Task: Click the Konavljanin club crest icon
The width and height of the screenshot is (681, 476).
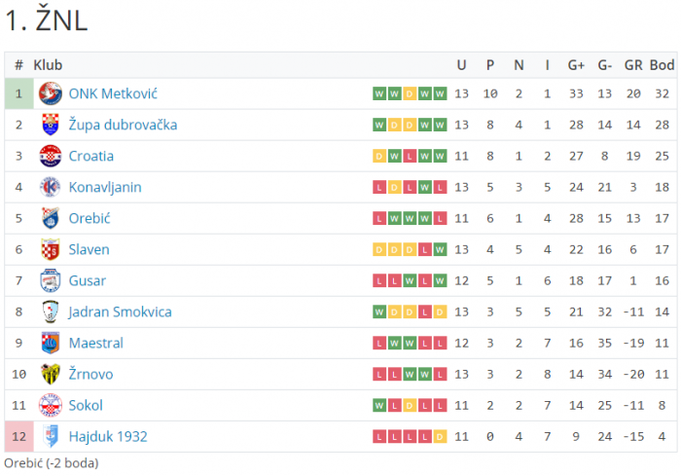Action: click(x=50, y=187)
